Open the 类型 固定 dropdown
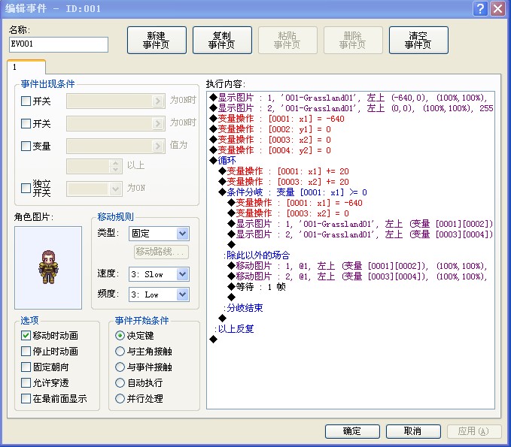The width and height of the screenshot is (511, 447). click(x=159, y=234)
